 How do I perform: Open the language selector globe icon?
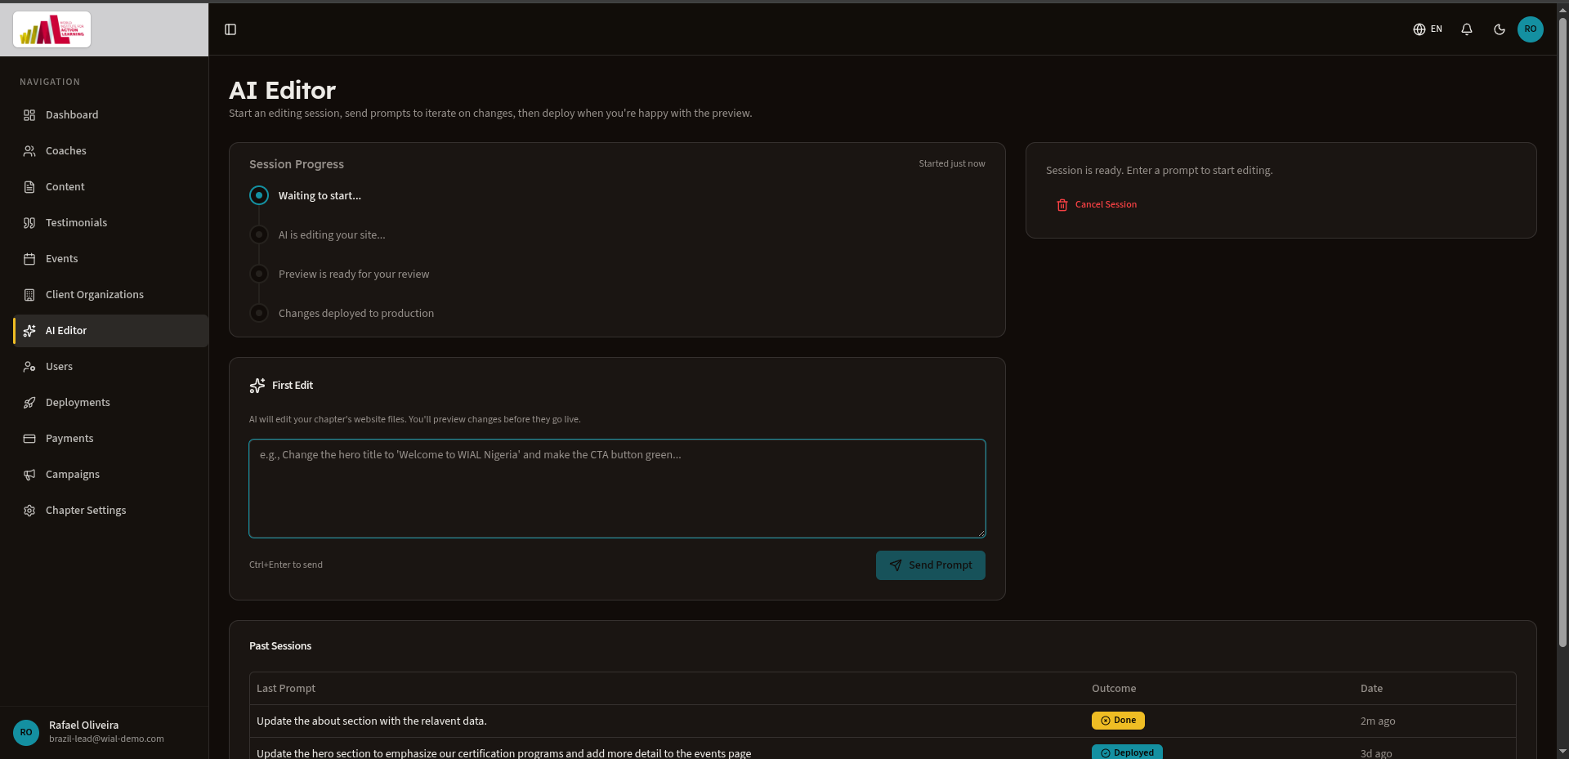(x=1419, y=29)
